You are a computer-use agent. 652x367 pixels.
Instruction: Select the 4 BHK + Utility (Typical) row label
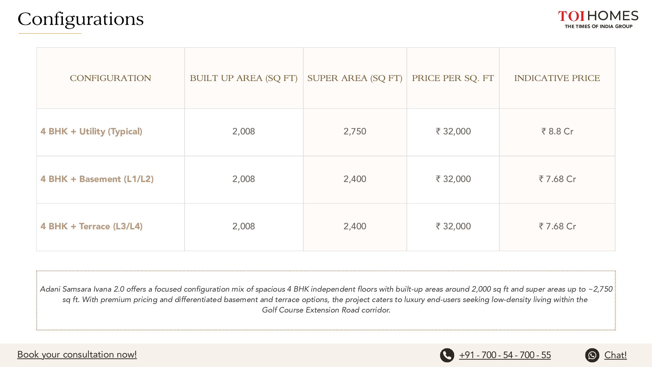91,131
